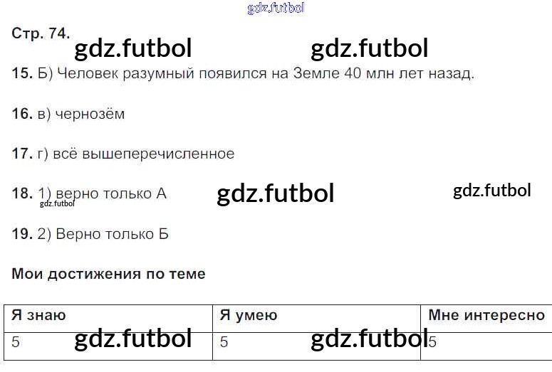Click the tiny gdz.futbol text under answer 18
The height and width of the screenshot is (372, 552).
[x=58, y=203]
